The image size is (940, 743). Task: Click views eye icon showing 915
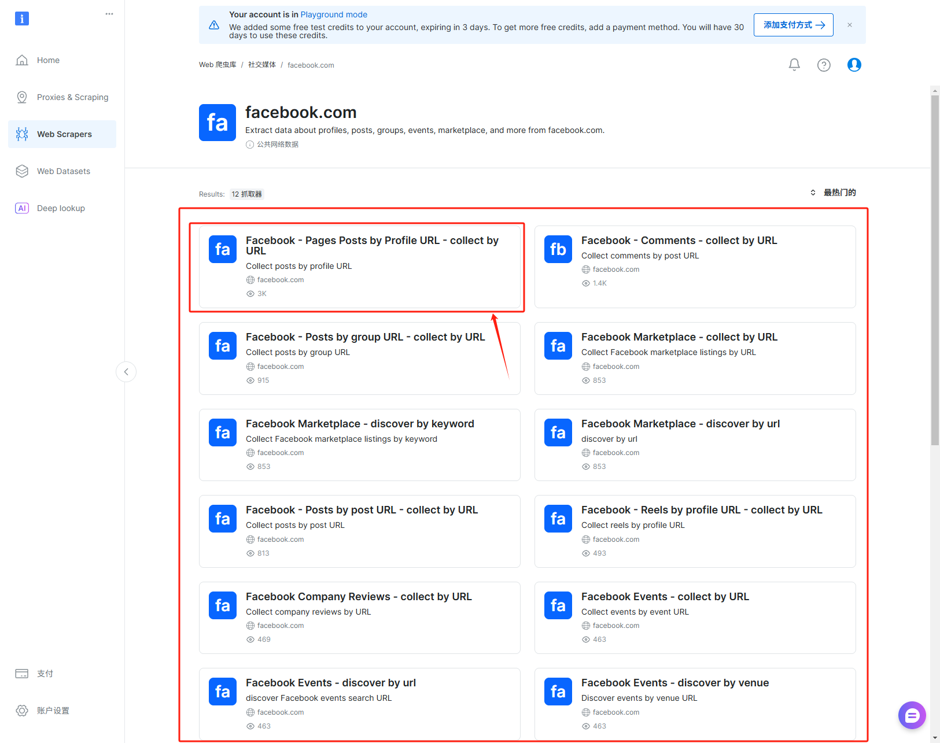(x=250, y=380)
